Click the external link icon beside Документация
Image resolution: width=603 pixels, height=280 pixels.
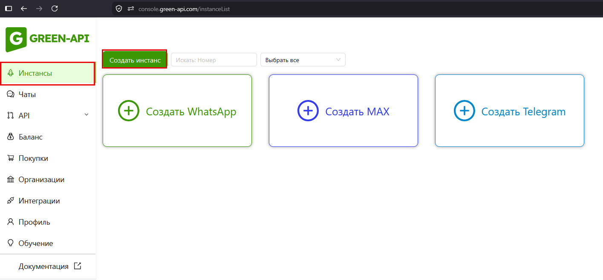(78, 266)
